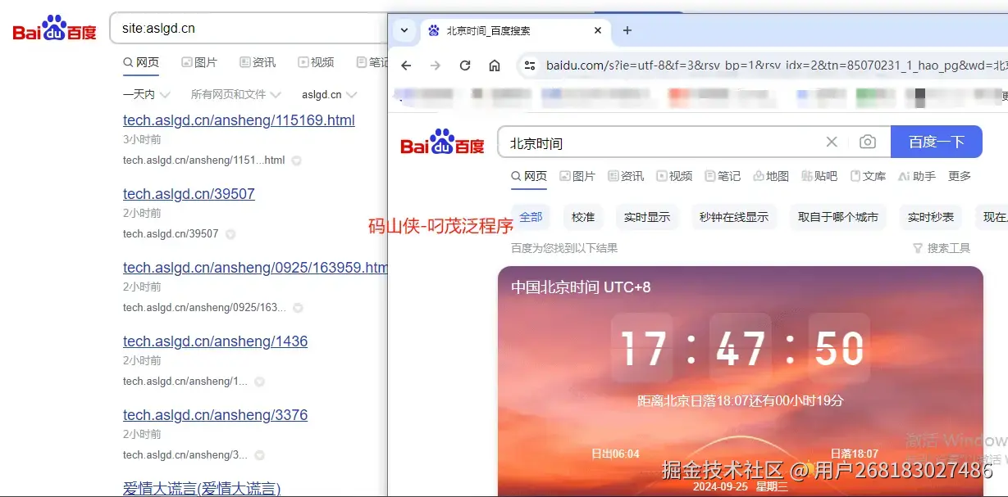
Task: Select the 校准 filter chip
Action: 583,217
